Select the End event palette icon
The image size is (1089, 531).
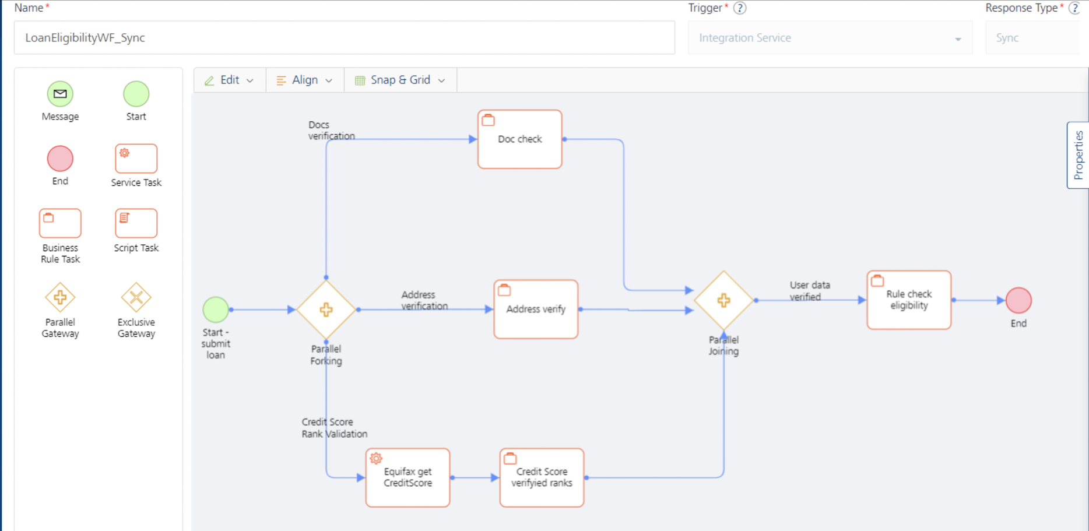coord(60,159)
